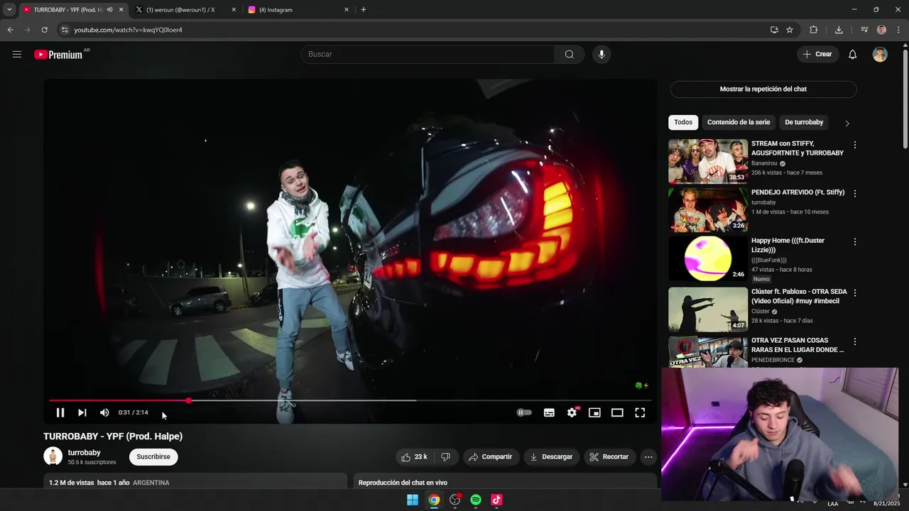Toggle autoplay switch in player
This screenshot has width=909, height=511.
(x=524, y=412)
